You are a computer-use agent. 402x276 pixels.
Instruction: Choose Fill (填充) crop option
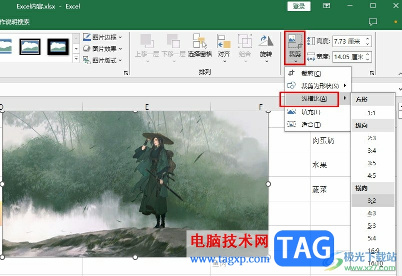[317, 112]
